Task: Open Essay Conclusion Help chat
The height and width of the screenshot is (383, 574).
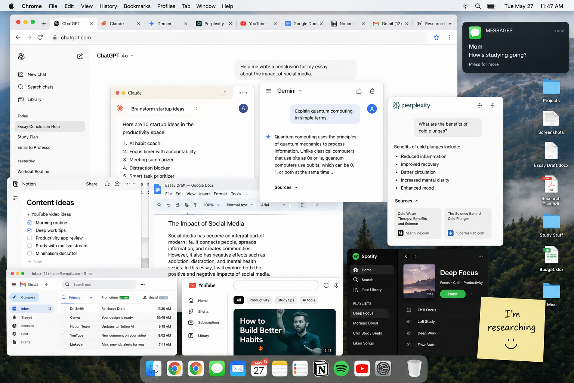Action: [50, 126]
